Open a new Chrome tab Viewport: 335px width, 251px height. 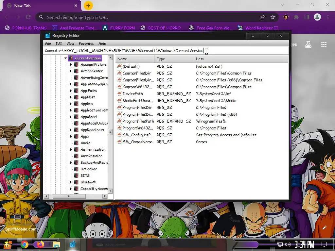point(88,6)
